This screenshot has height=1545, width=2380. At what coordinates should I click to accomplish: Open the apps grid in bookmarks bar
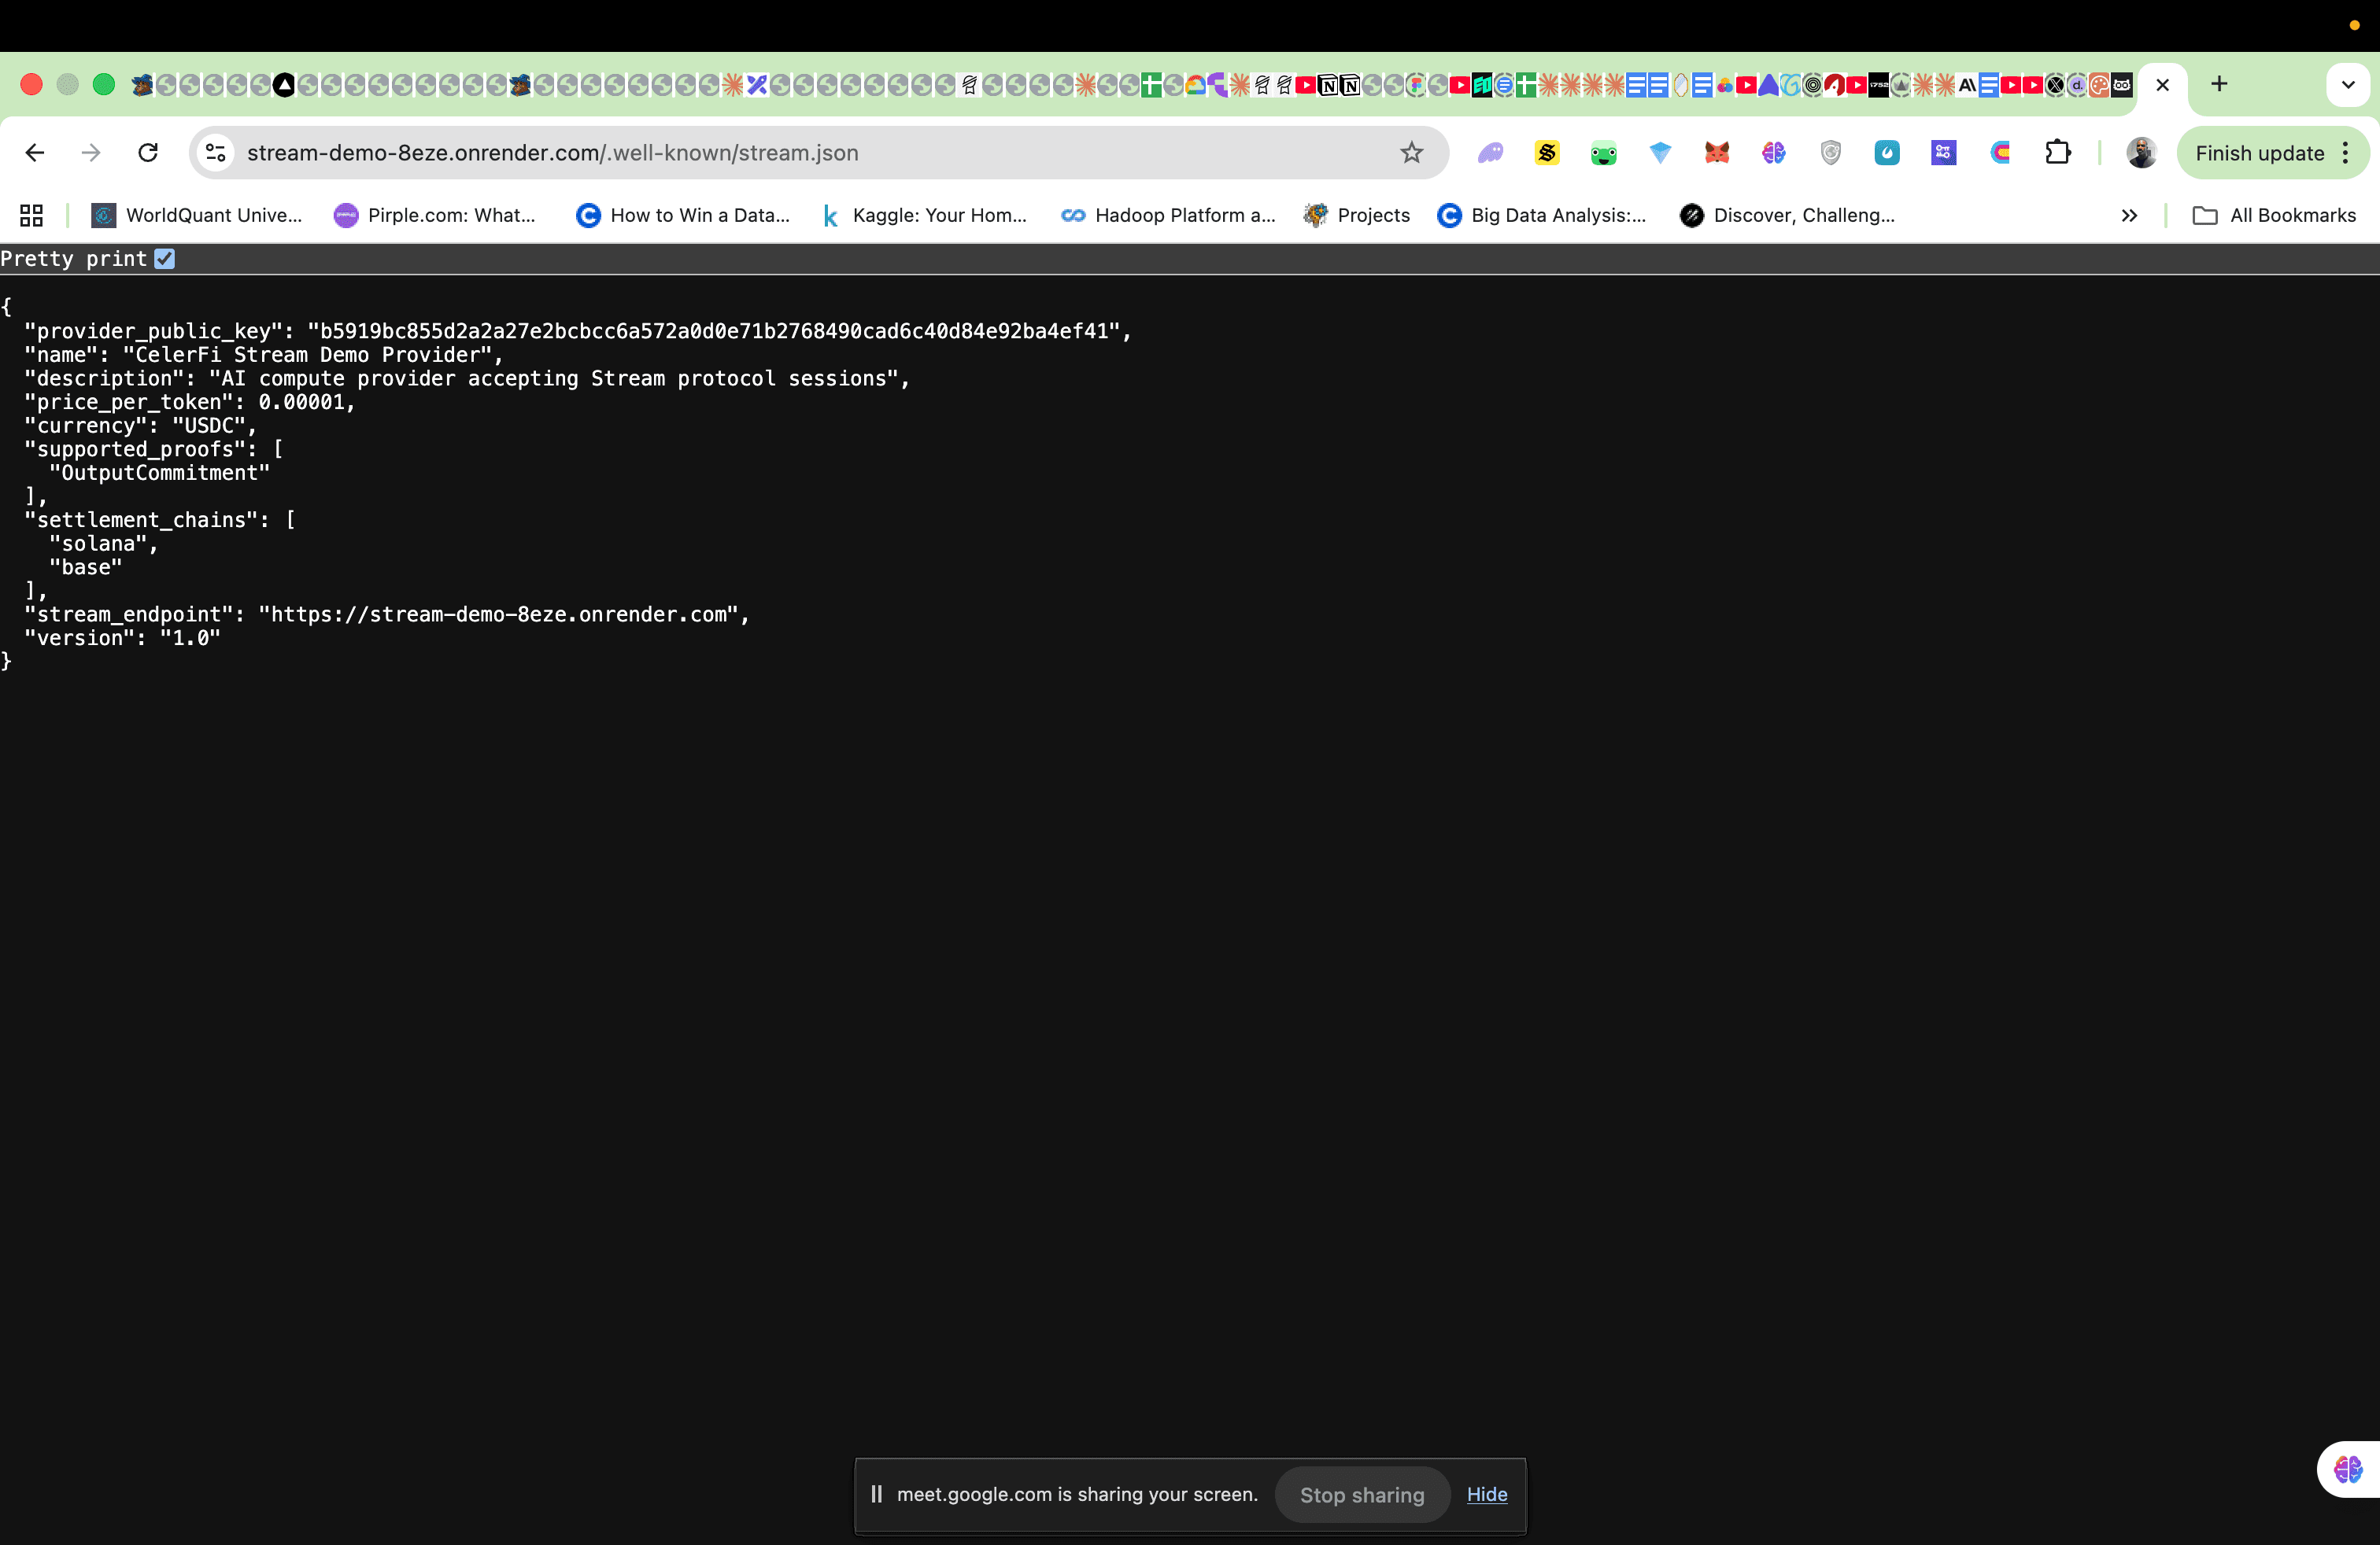point(32,215)
